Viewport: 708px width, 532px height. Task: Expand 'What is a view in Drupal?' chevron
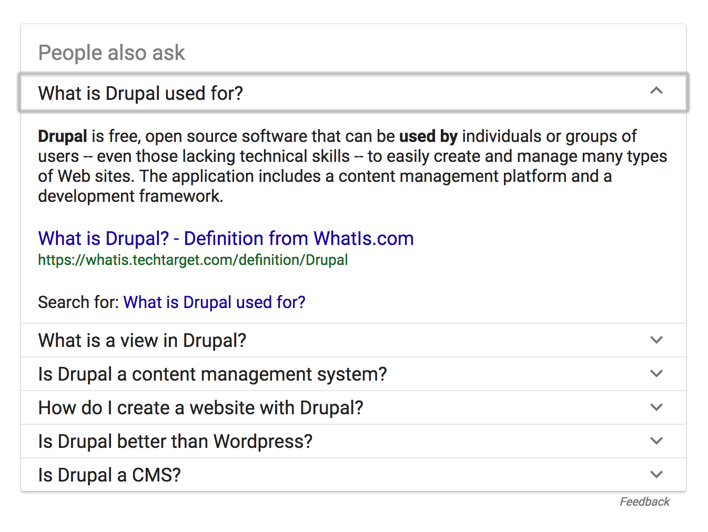point(656,340)
